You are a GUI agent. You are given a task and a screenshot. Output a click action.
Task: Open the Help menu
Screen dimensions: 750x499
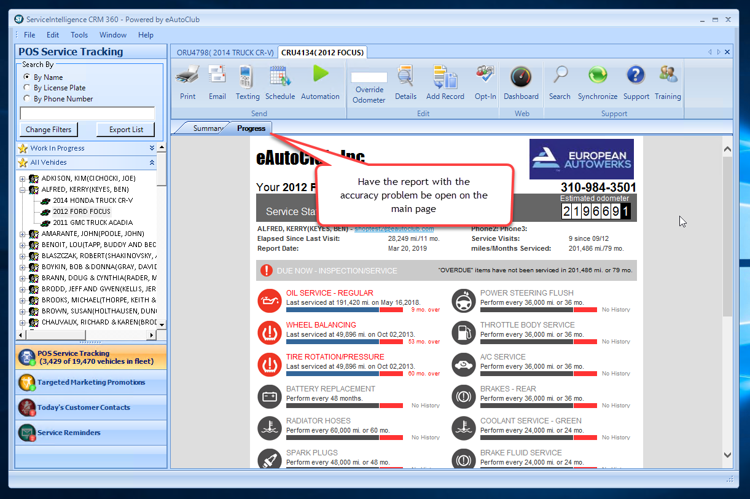[x=146, y=35]
